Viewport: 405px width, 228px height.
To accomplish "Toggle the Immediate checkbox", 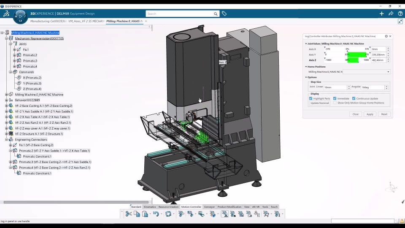I will coord(335,98).
